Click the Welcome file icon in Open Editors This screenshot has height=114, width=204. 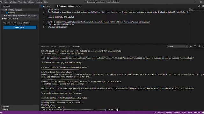tap(6, 13)
